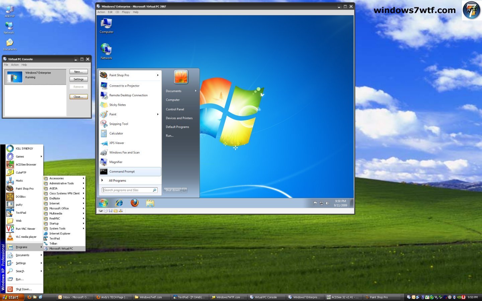
Task: Open Paint Shop Pro in Windows 7 Start menu
Action: click(x=130, y=75)
